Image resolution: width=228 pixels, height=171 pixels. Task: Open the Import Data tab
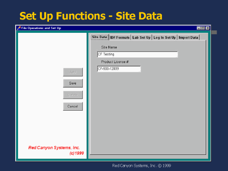point(188,38)
